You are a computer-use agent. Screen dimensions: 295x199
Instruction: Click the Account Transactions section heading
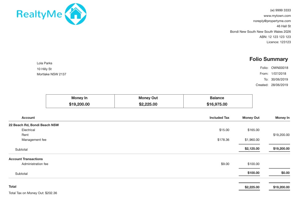click(x=26, y=159)
